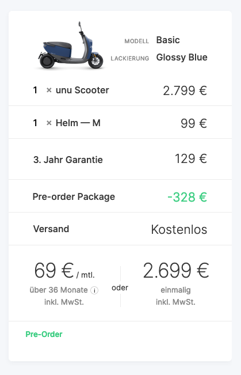Open the blue scooter product image
This screenshot has height=375, width=241.
(x=71, y=46)
